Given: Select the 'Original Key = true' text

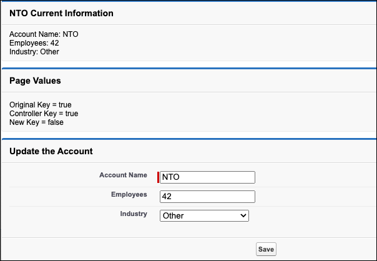Looking at the screenshot, I should pos(41,105).
